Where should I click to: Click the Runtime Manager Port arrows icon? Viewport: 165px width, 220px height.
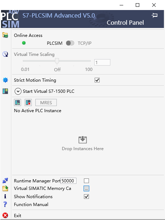tap(5, 181)
